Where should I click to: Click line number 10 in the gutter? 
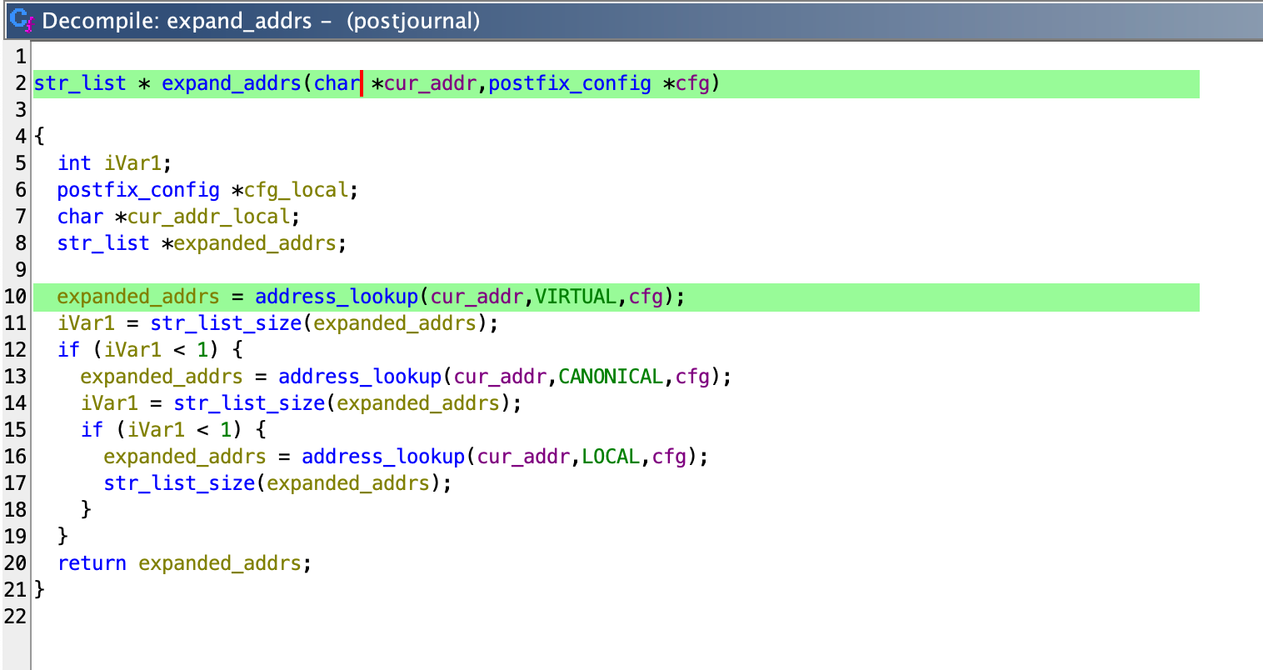pyautogui.click(x=15, y=297)
